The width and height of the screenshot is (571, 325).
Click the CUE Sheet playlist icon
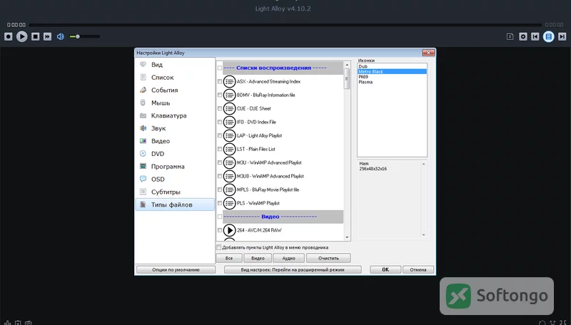click(x=229, y=108)
